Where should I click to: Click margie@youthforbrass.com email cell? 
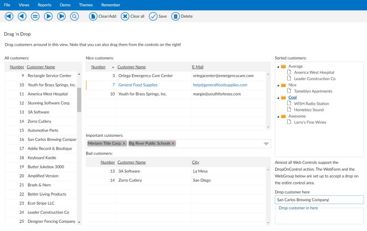[x=217, y=94]
